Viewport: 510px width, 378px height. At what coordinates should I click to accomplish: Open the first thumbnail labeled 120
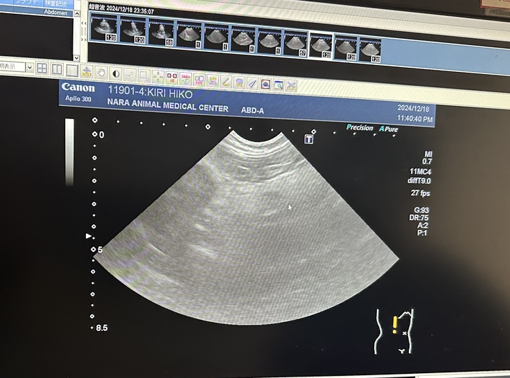coord(104,28)
